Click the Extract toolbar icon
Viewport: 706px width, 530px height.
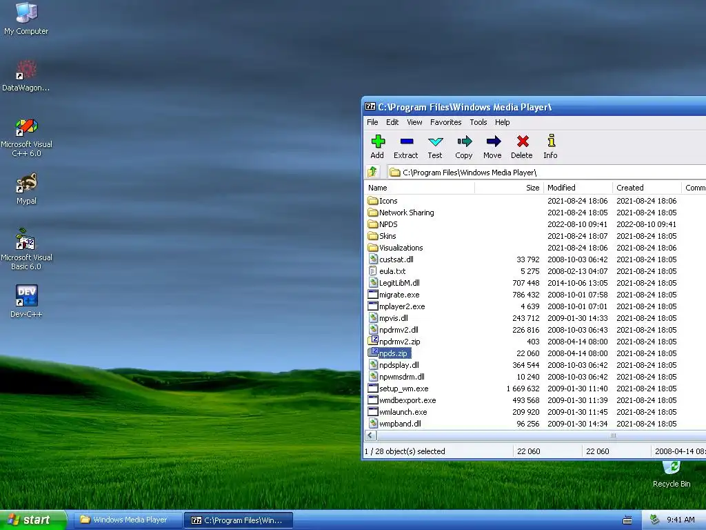coord(406,141)
